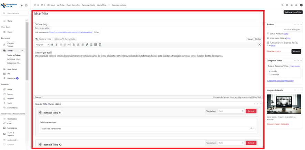Screen dimensions: 305x150
Task: Open the Mais usadas categories tab
Action: (295, 66)
